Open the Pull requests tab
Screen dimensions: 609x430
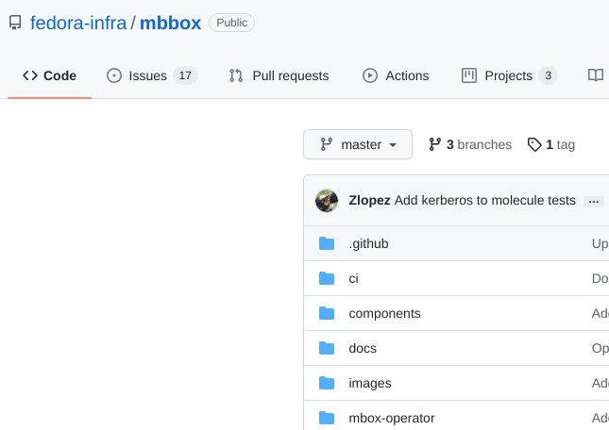(279, 75)
